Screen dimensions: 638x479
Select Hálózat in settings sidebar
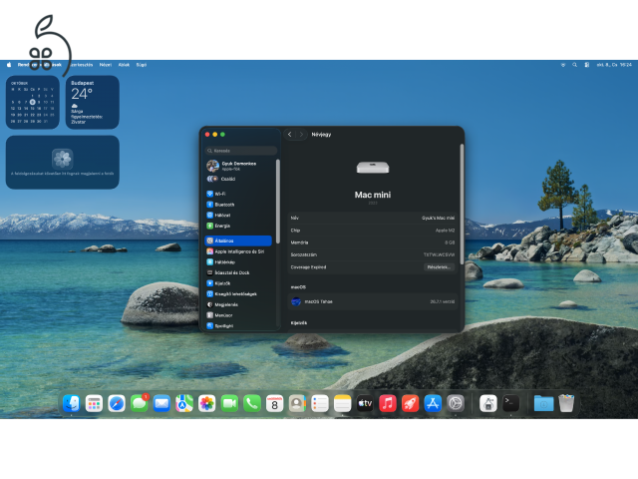click(238, 216)
